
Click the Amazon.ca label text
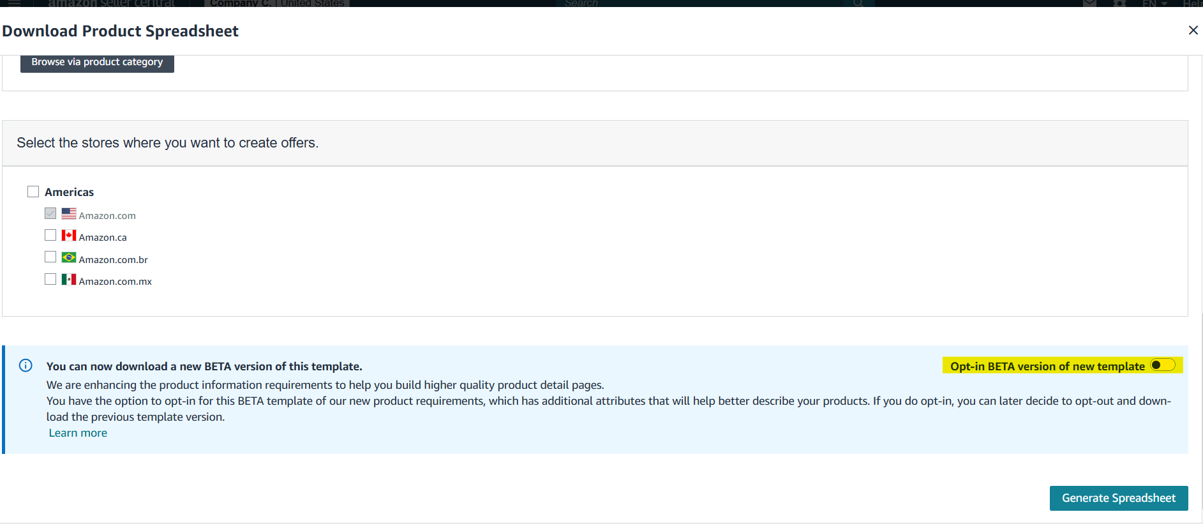click(103, 238)
